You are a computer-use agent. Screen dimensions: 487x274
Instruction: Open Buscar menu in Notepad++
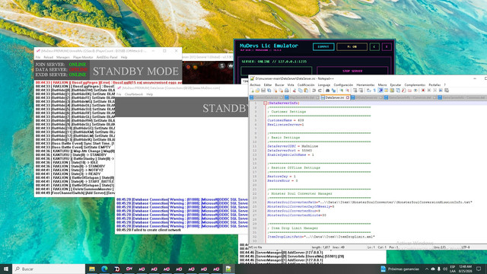coord(279,84)
